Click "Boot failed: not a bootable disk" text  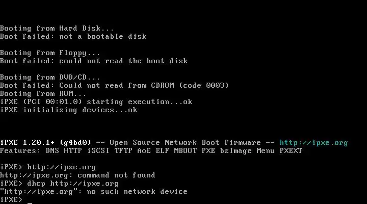[x=73, y=37]
